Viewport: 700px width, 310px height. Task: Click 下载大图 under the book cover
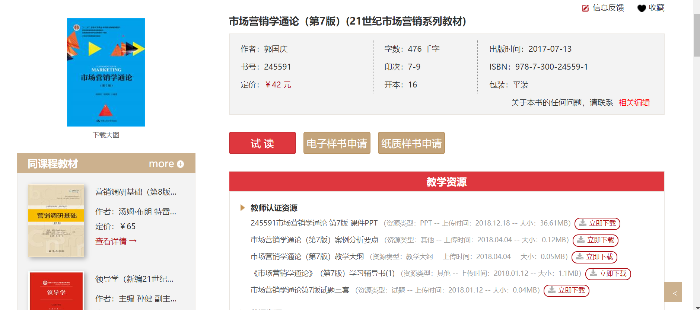[x=106, y=135]
